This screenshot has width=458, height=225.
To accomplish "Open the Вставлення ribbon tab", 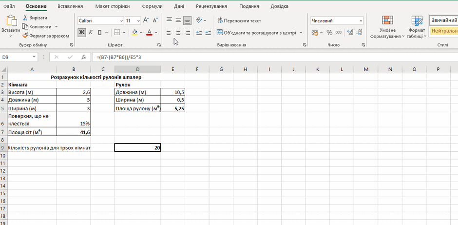I will [x=70, y=6].
